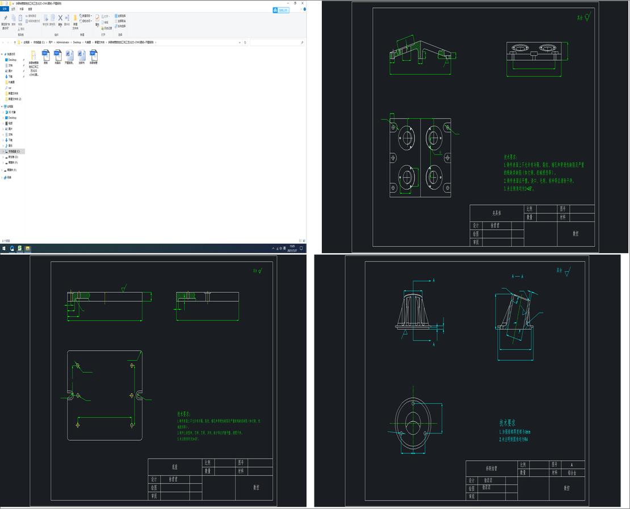Viewport: 630px width, 509px height.
Task: Click Select none (全部取消) in the ribbon
Action: [x=120, y=21]
